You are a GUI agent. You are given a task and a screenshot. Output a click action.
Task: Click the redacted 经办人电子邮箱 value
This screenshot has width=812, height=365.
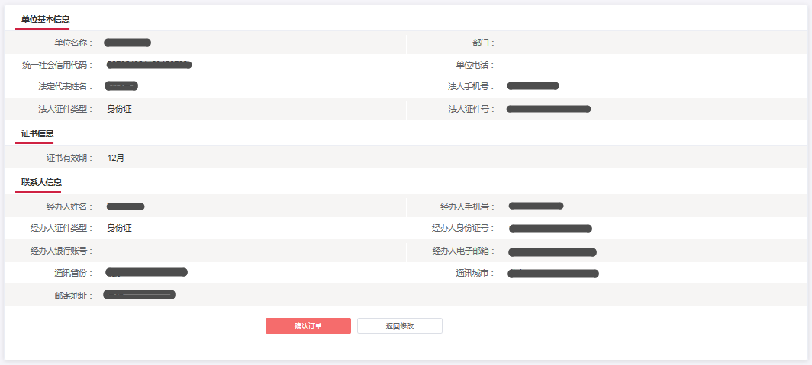[x=552, y=251]
